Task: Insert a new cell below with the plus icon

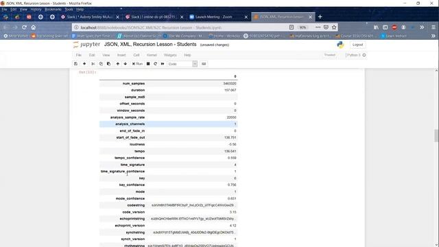Action: tap(84, 64)
